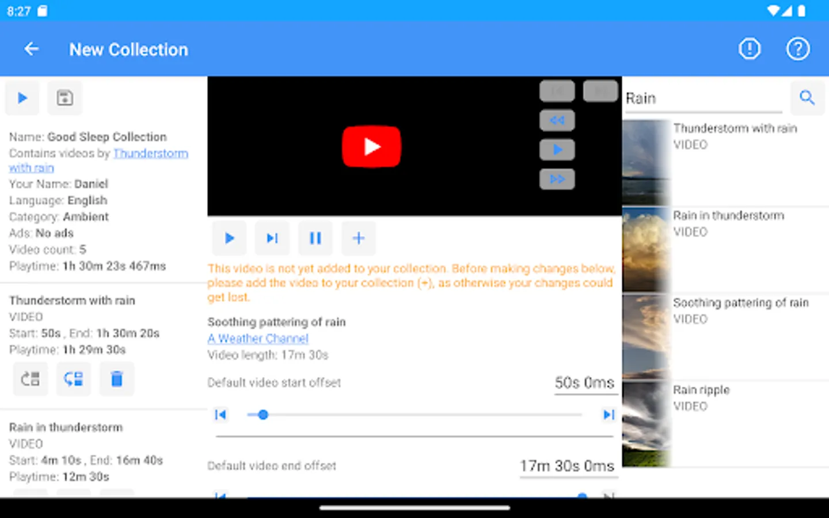Click the Start: 50s, End: 1h 30m 20s line
This screenshot has height=518, width=829.
[84, 333]
